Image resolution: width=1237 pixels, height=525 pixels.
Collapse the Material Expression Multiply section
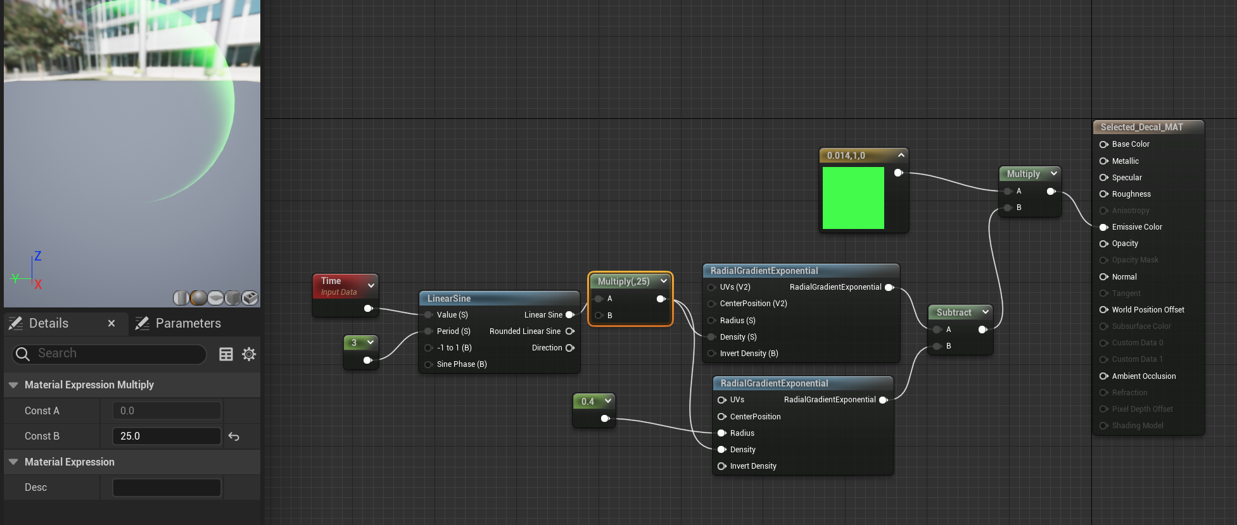tap(13, 385)
